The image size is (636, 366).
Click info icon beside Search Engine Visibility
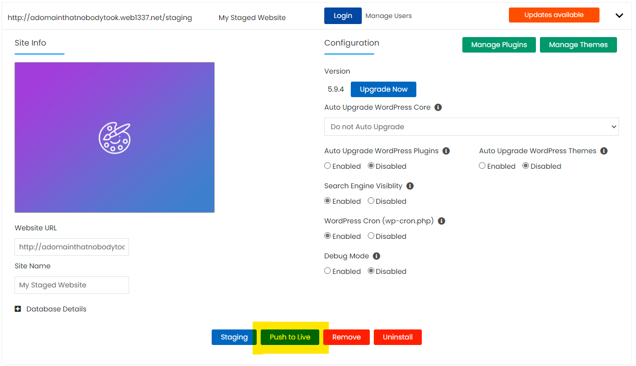pos(410,186)
